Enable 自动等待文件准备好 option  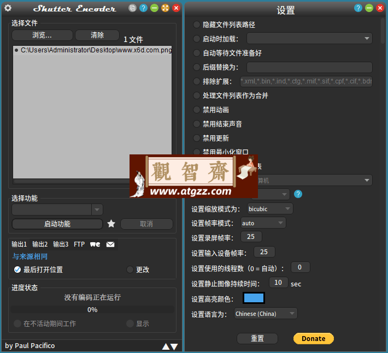[197, 53]
